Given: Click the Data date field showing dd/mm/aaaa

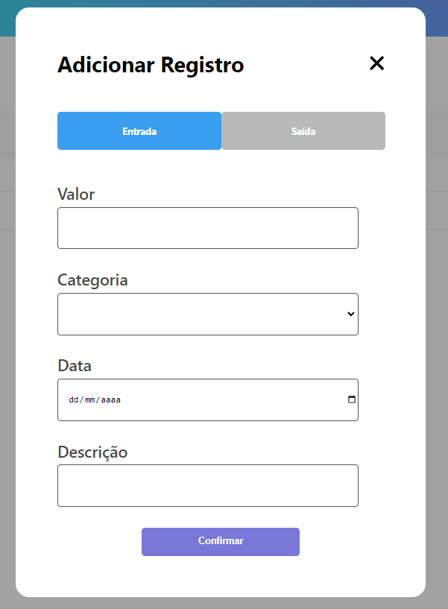Looking at the screenshot, I should (x=186, y=400).
